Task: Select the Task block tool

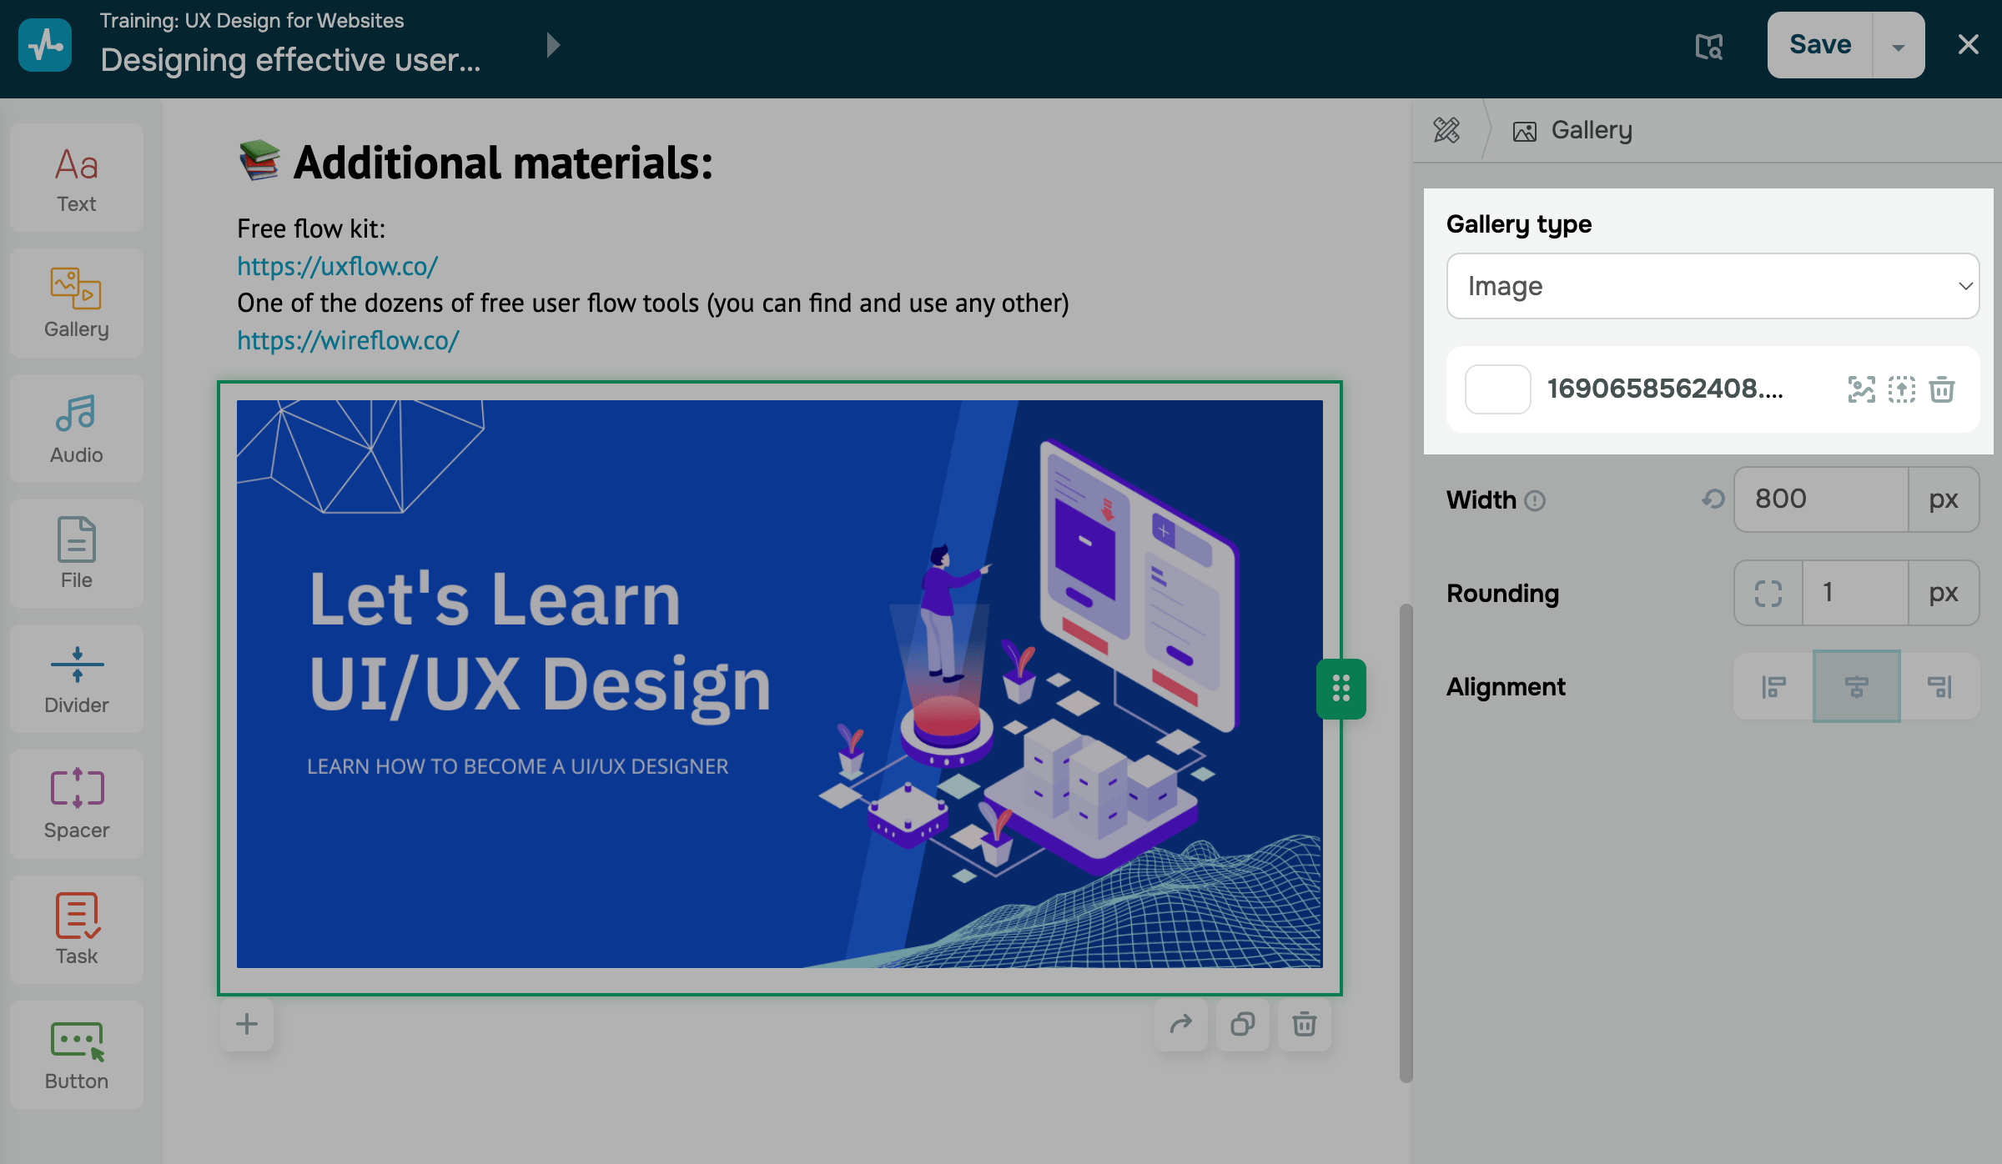Action: point(76,929)
